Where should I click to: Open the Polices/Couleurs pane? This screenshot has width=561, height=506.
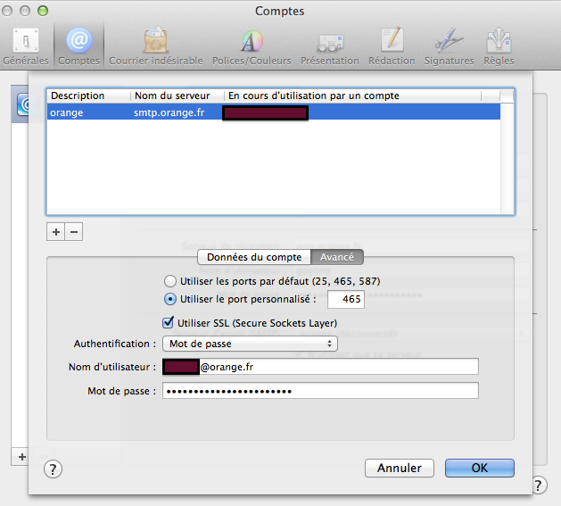[252, 46]
